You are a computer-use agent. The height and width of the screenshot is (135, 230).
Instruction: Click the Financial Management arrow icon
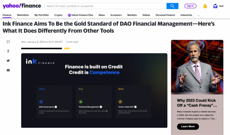tap(101, 107)
